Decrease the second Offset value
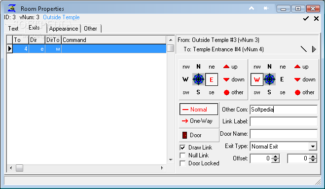The height and width of the screenshot is (189, 325). point(313,160)
